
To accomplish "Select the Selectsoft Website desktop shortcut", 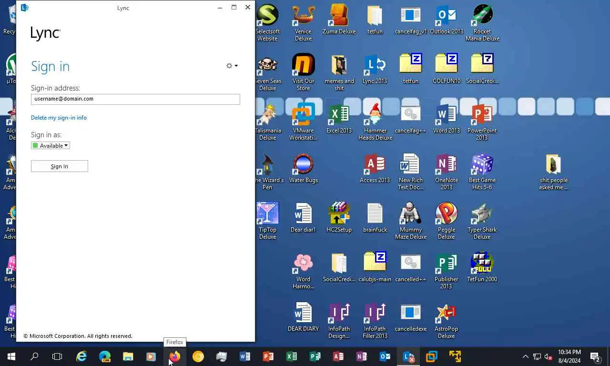I will tap(267, 23).
